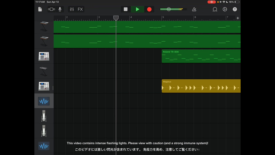The image size is (275, 155).
Task: Select the empty keyboard track header
Action: (44, 71)
